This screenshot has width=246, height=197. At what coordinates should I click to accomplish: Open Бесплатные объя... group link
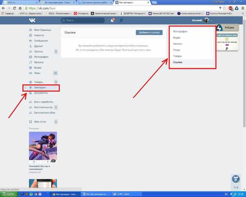[x=43, y=112]
